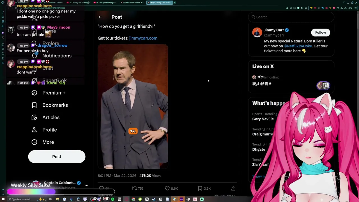Open File Explorer from the taskbar
The width and height of the screenshot is (359, 202).
(x=57, y=199)
